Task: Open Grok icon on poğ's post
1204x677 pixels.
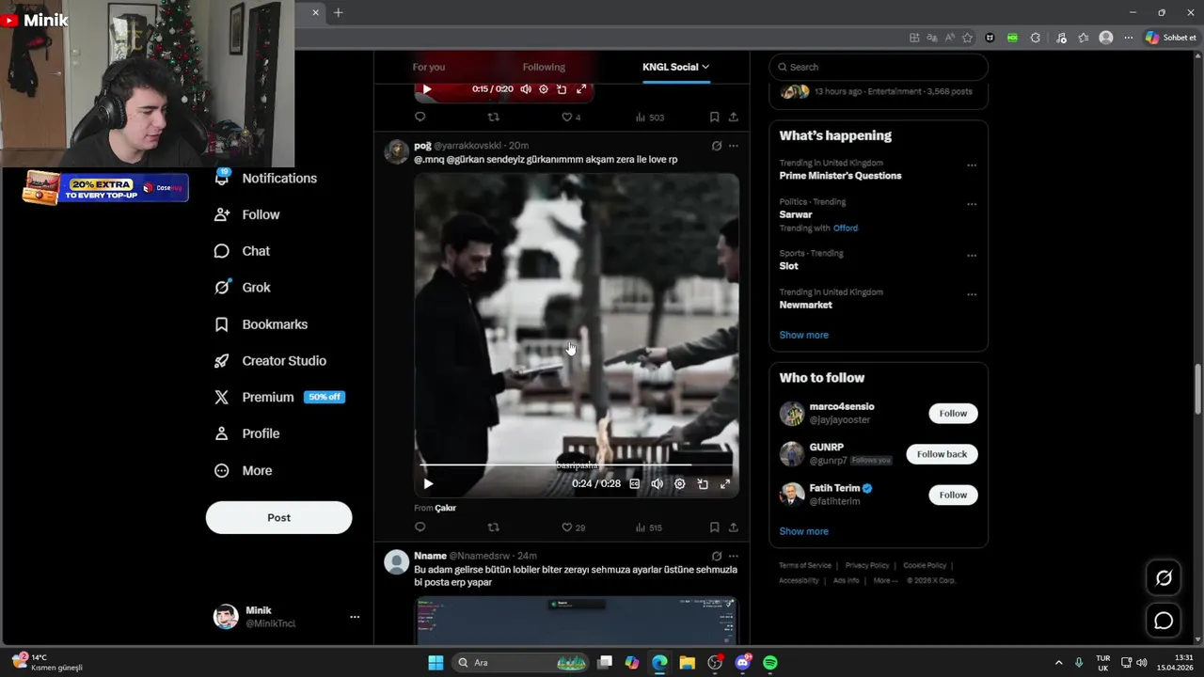Action: point(717,146)
